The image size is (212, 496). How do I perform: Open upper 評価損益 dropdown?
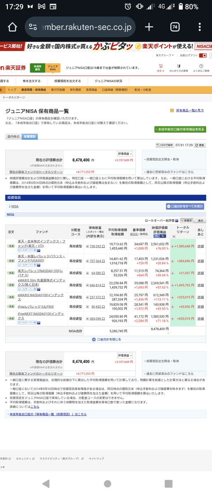125,153
